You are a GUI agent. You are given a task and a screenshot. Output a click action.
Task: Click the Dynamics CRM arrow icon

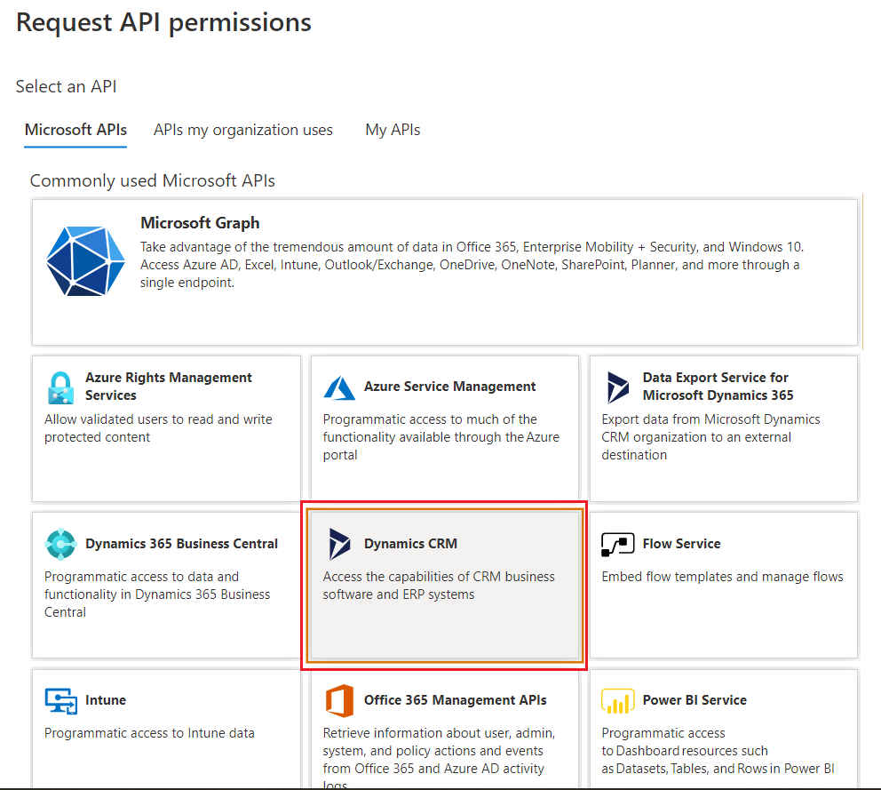[339, 544]
